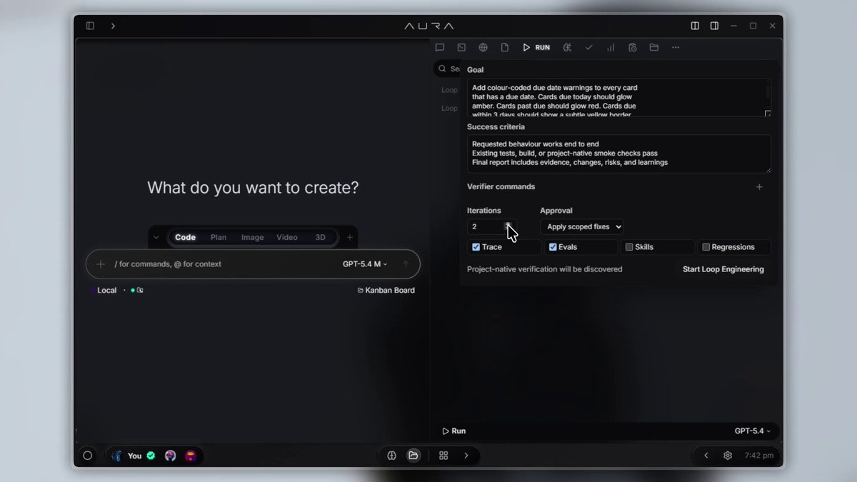
Task: Open the folder icon in top toolbar
Action: 653,47
